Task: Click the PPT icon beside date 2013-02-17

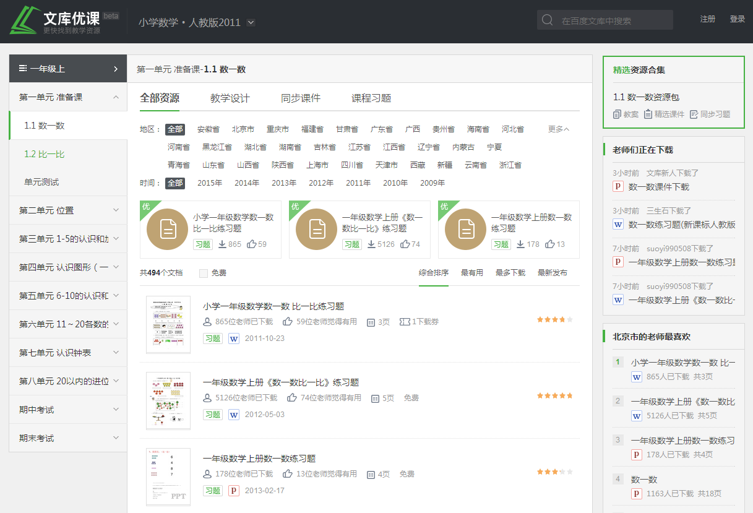Action: coord(234,491)
